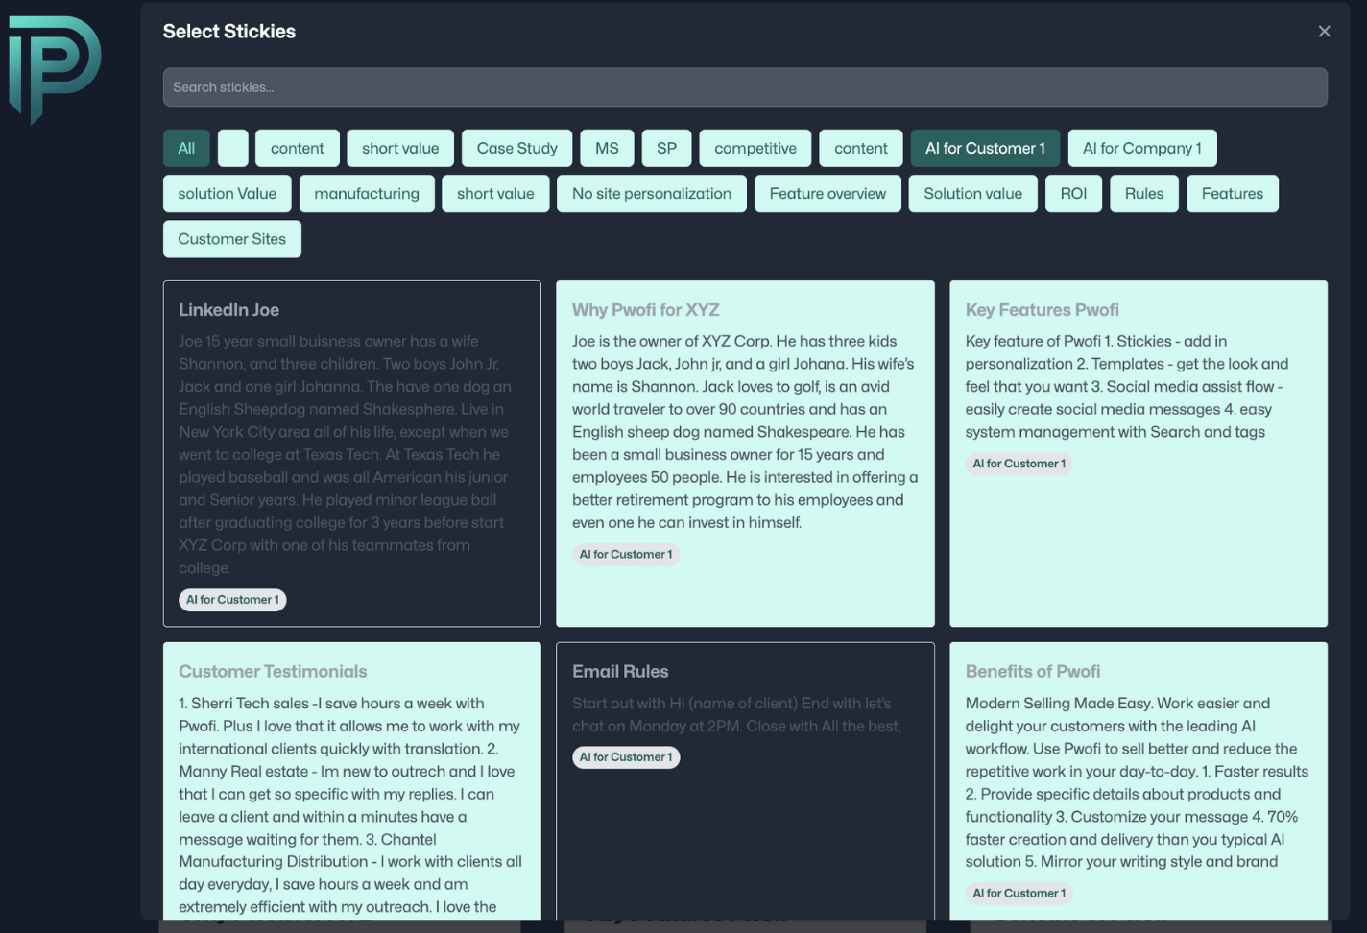The height and width of the screenshot is (933, 1367).
Task: Choose the No site personalization tag
Action: pyautogui.click(x=651, y=194)
